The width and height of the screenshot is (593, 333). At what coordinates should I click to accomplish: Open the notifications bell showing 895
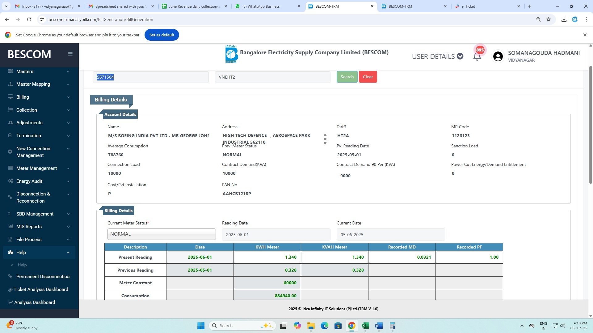coord(477,56)
